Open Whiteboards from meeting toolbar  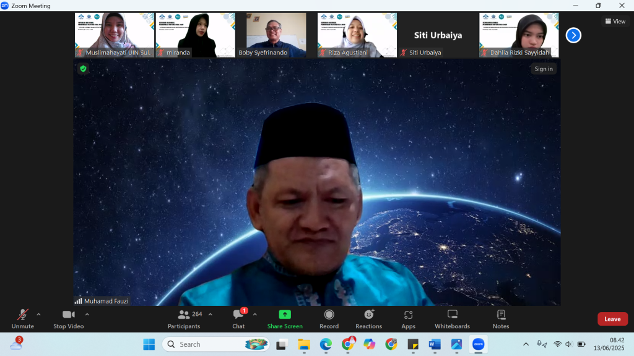tap(452, 315)
